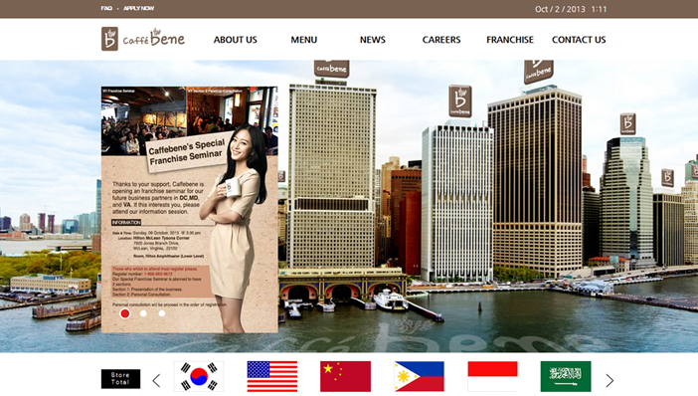Open the FAQ link in the top bar

[x=106, y=8]
